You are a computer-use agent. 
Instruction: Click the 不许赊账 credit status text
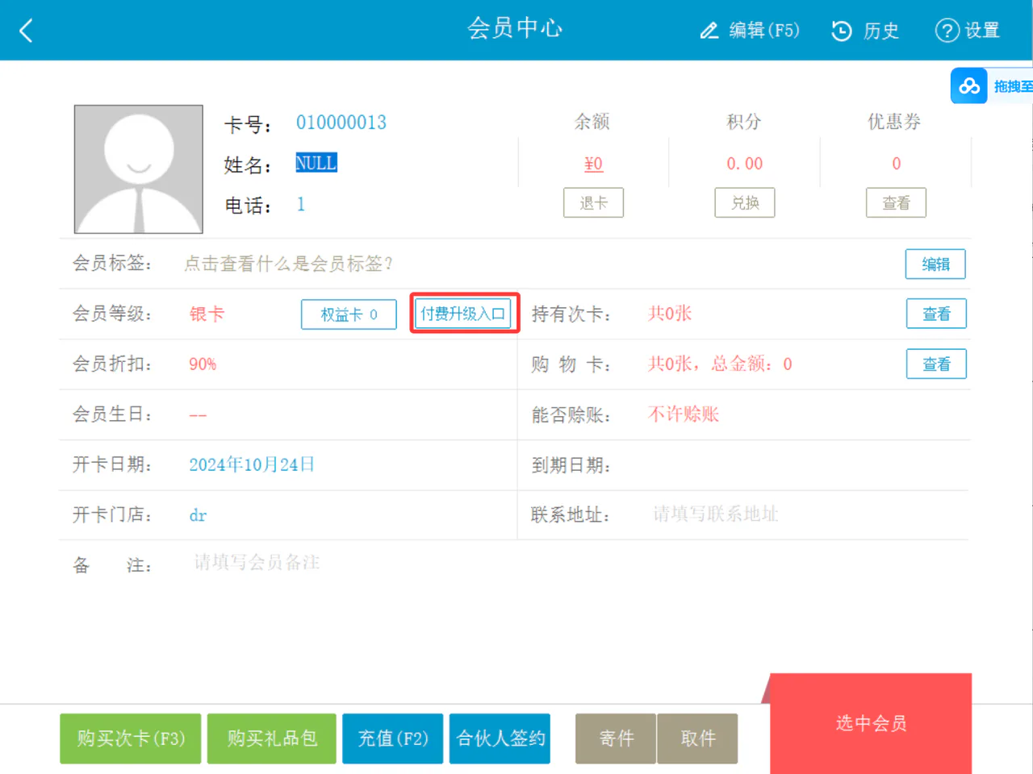pos(683,414)
